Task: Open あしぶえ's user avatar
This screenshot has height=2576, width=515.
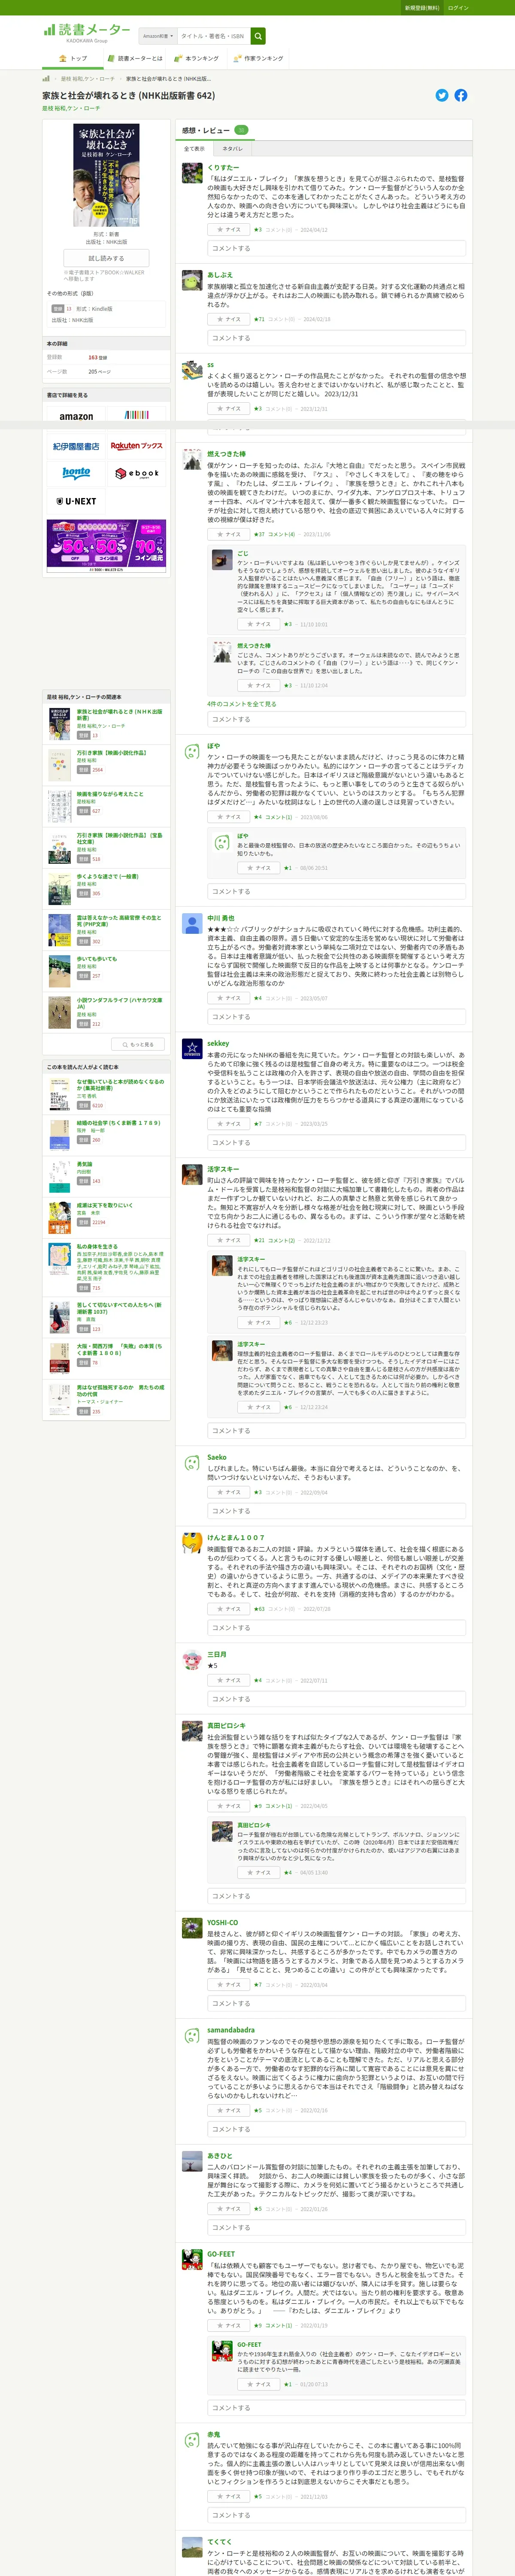Action: [x=192, y=280]
